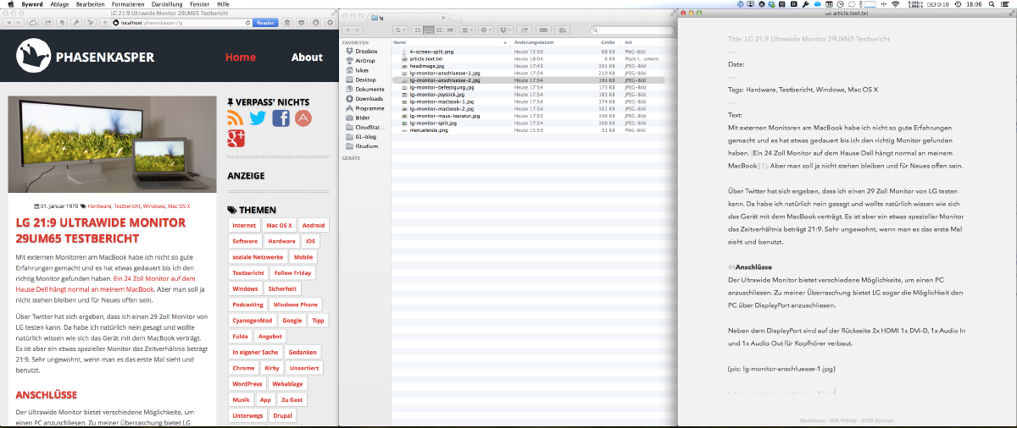This screenshot has width=1017, height=428.
Task: Open the Ablage menu
Action: point(60,4)
